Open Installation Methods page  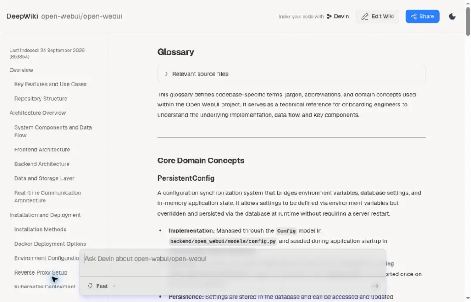click(x=40, y=230)
